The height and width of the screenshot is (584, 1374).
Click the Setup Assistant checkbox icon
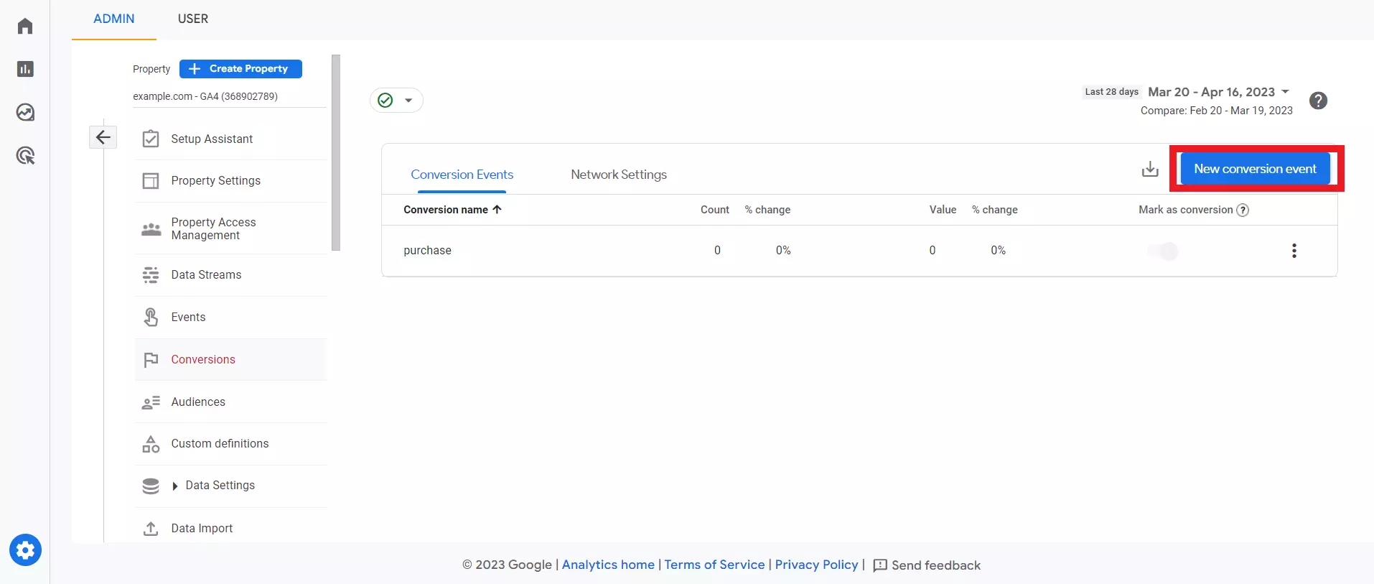(151, 139)
